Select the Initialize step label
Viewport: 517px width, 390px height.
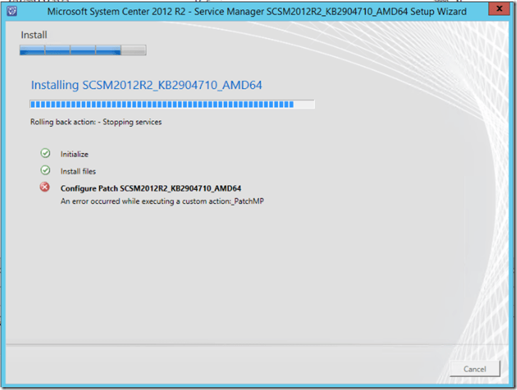coord(74,154)
